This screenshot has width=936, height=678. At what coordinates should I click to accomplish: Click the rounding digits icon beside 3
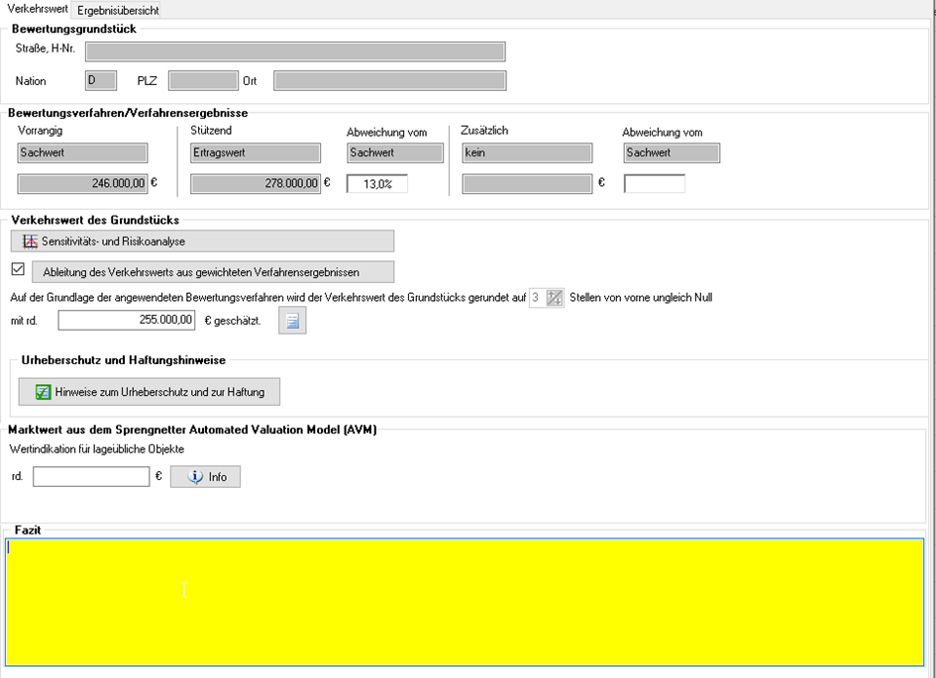pyautogui.click(x=555, y=297)
